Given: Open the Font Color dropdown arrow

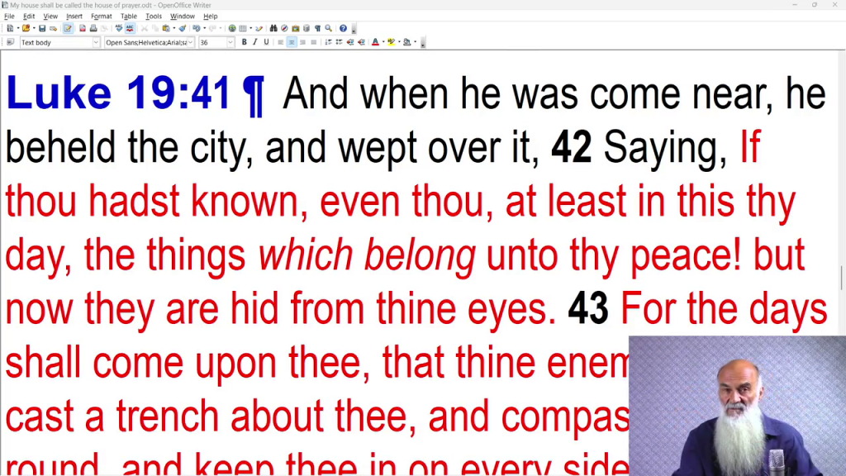Looking at the screenshot, I should [x=383, y=42].
